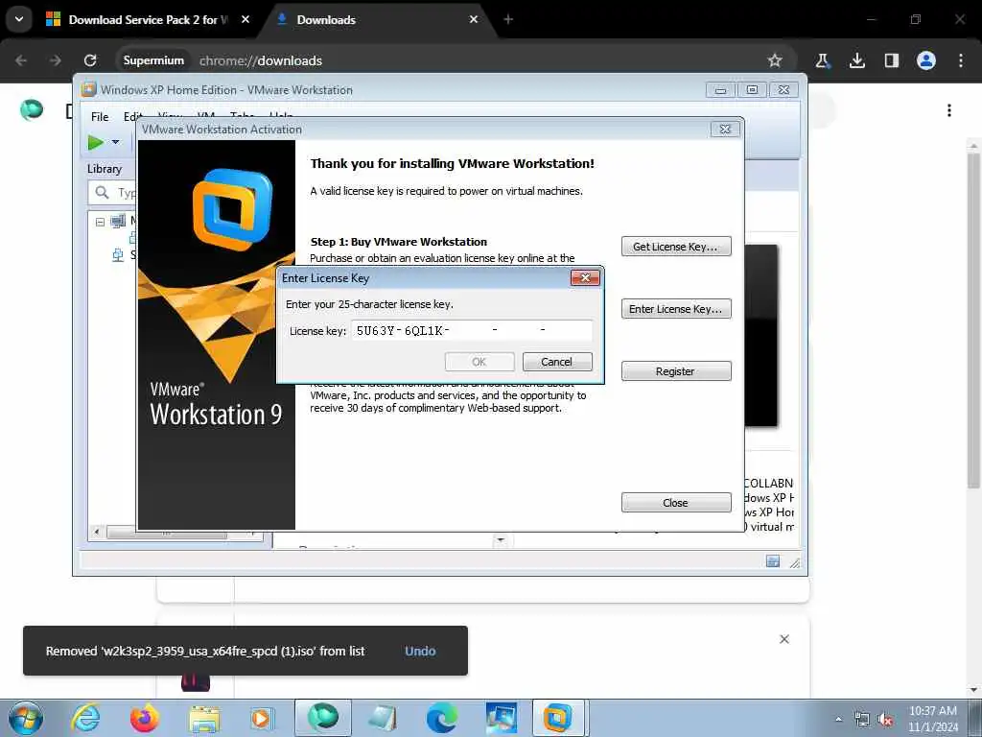Image resolution: width=982 pixels, height=737 pixels.
Task: Click the Register button
Action: click(676, 371)
